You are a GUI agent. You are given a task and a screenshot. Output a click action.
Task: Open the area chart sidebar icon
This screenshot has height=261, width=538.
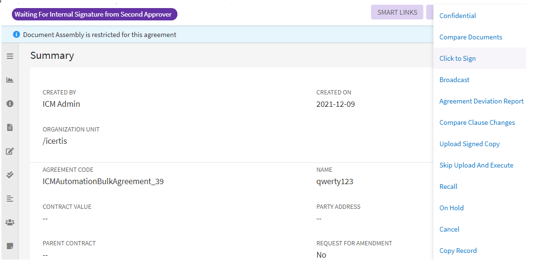point(10,80)
